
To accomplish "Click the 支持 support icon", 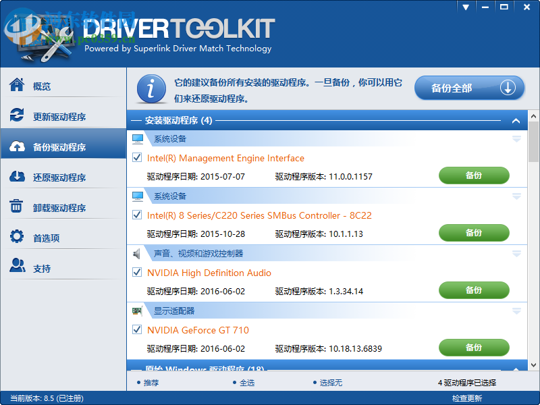I will 17,266.
